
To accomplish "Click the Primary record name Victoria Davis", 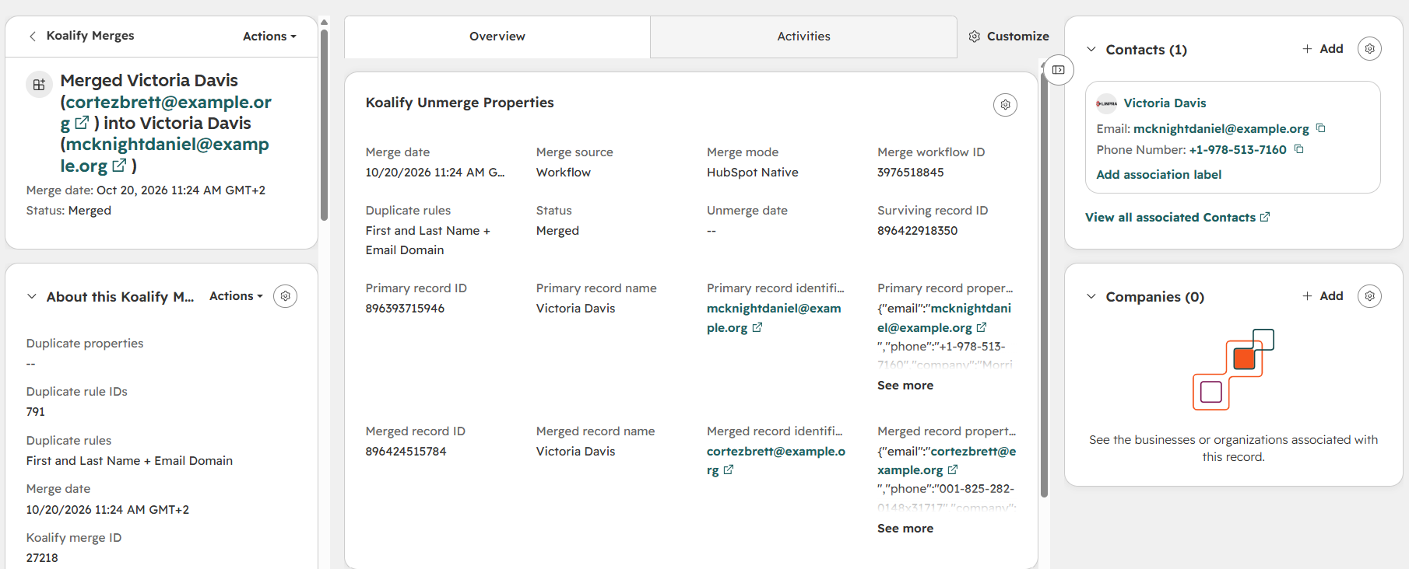I will click(x=575, y=309).
